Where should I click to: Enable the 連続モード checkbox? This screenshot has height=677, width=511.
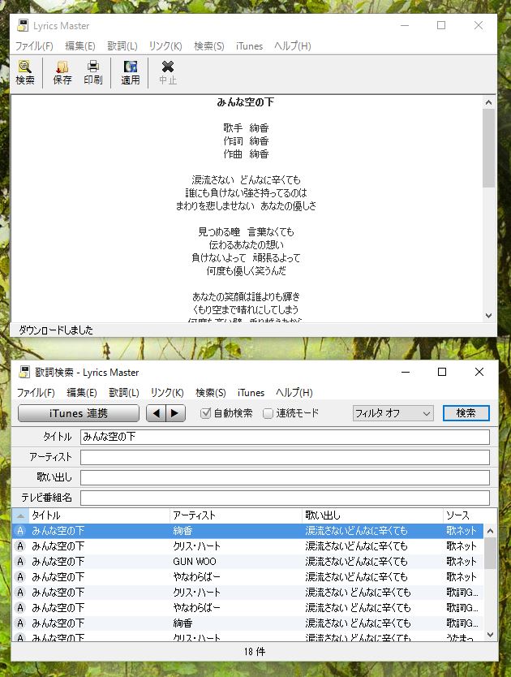coord(268,413)
